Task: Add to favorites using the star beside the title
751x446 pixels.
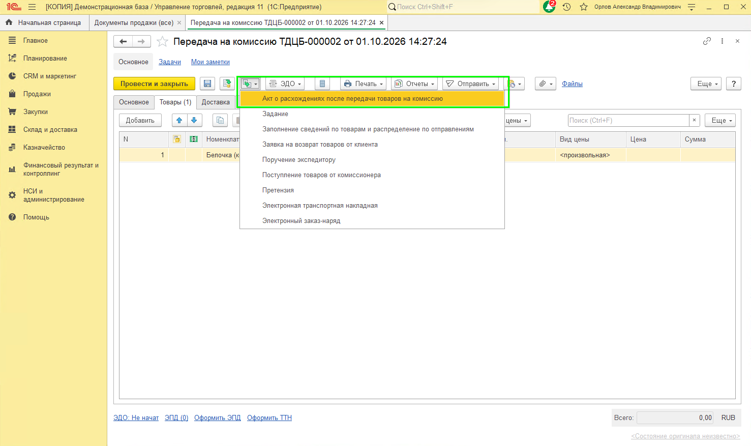Action: (162, 42)
